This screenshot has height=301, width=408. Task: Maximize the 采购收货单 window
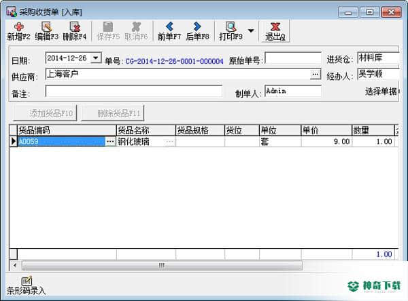pyautogui.click(x=369, y=12)
